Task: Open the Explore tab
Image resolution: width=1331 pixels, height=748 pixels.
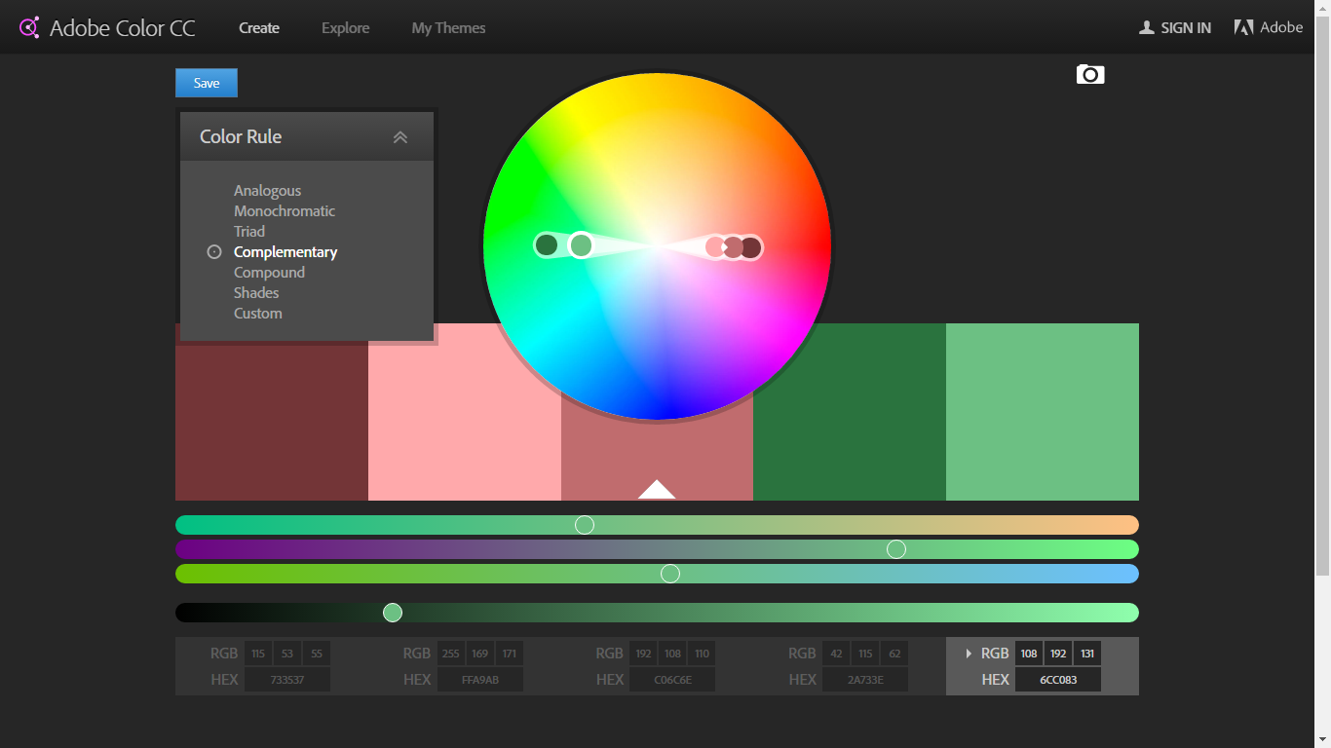Action: [346, 28]
